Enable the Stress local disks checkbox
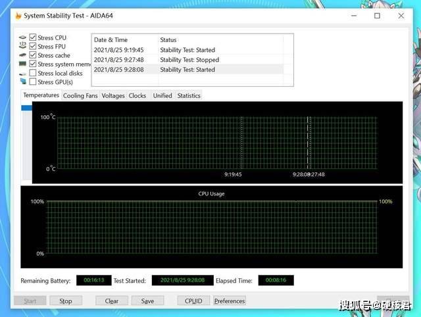 pyautogui.click(x=33, y=73)
